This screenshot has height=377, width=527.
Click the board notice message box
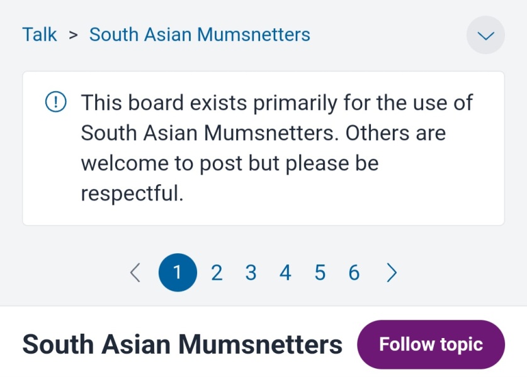(x=263, y=148)
